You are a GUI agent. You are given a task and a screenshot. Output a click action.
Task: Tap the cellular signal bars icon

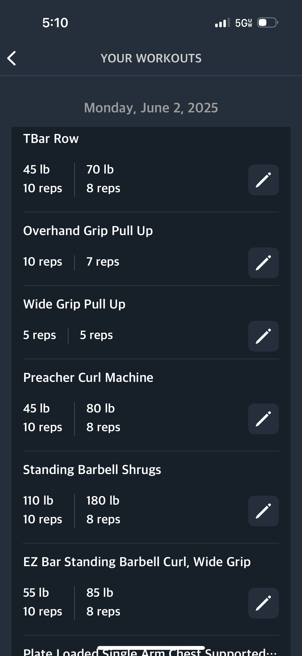click(222, 23)
